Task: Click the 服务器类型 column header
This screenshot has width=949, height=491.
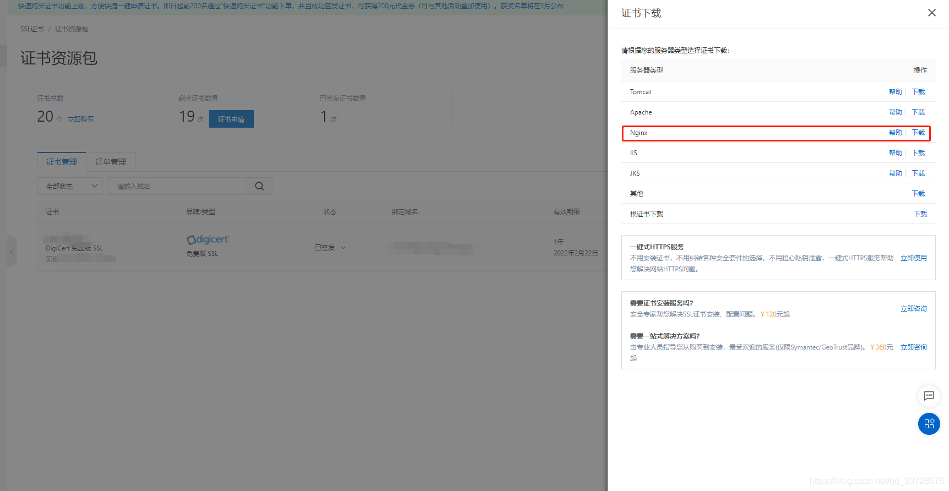Action: tap(647, 70)
